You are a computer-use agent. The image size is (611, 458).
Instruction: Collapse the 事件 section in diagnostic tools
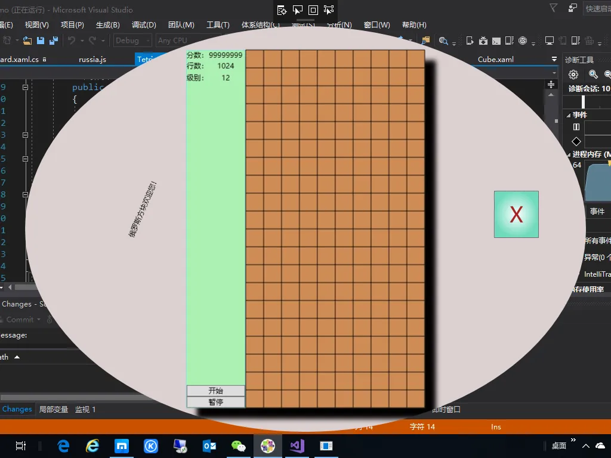tap(569, 115)
